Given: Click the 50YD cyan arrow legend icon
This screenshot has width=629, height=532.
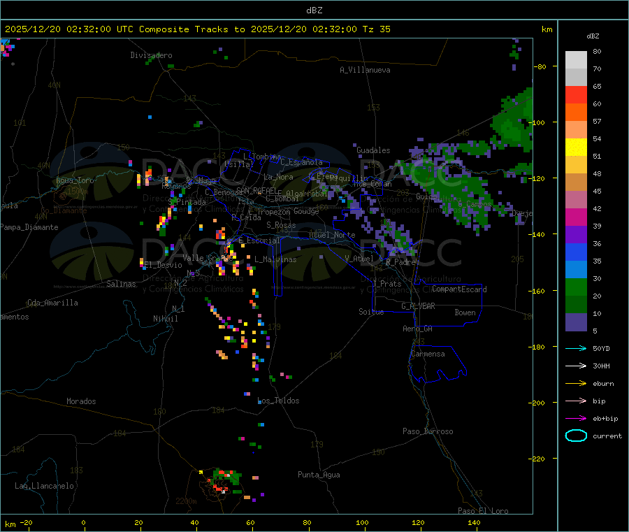Looking at the screenshot, I should [x=576, y=348].
